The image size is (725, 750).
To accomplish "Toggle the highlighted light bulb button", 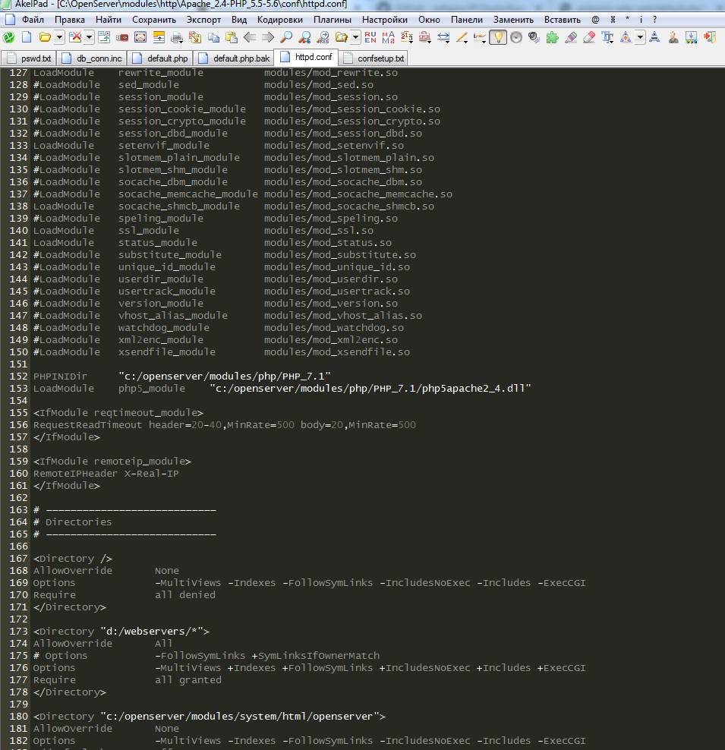I will [x=498, y=36].
